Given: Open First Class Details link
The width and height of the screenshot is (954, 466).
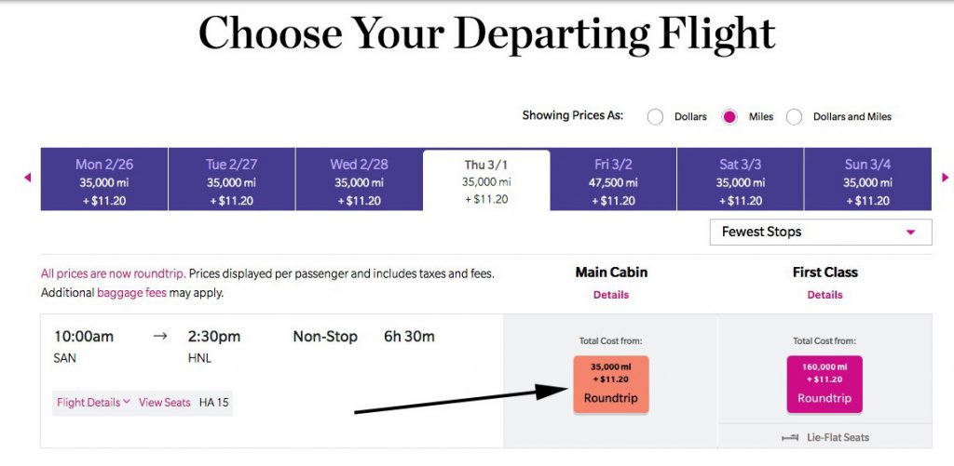Looking at the screenshot, I should [x=825, y=295].
